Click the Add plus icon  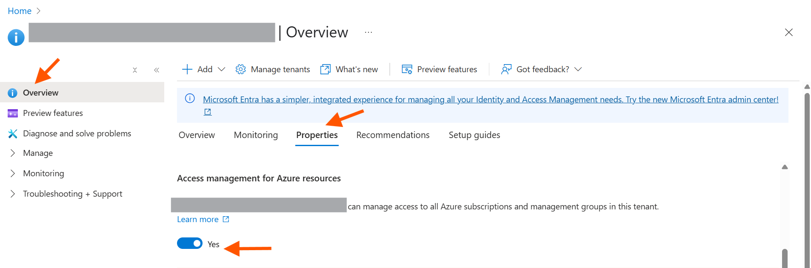tap(187, 69)
